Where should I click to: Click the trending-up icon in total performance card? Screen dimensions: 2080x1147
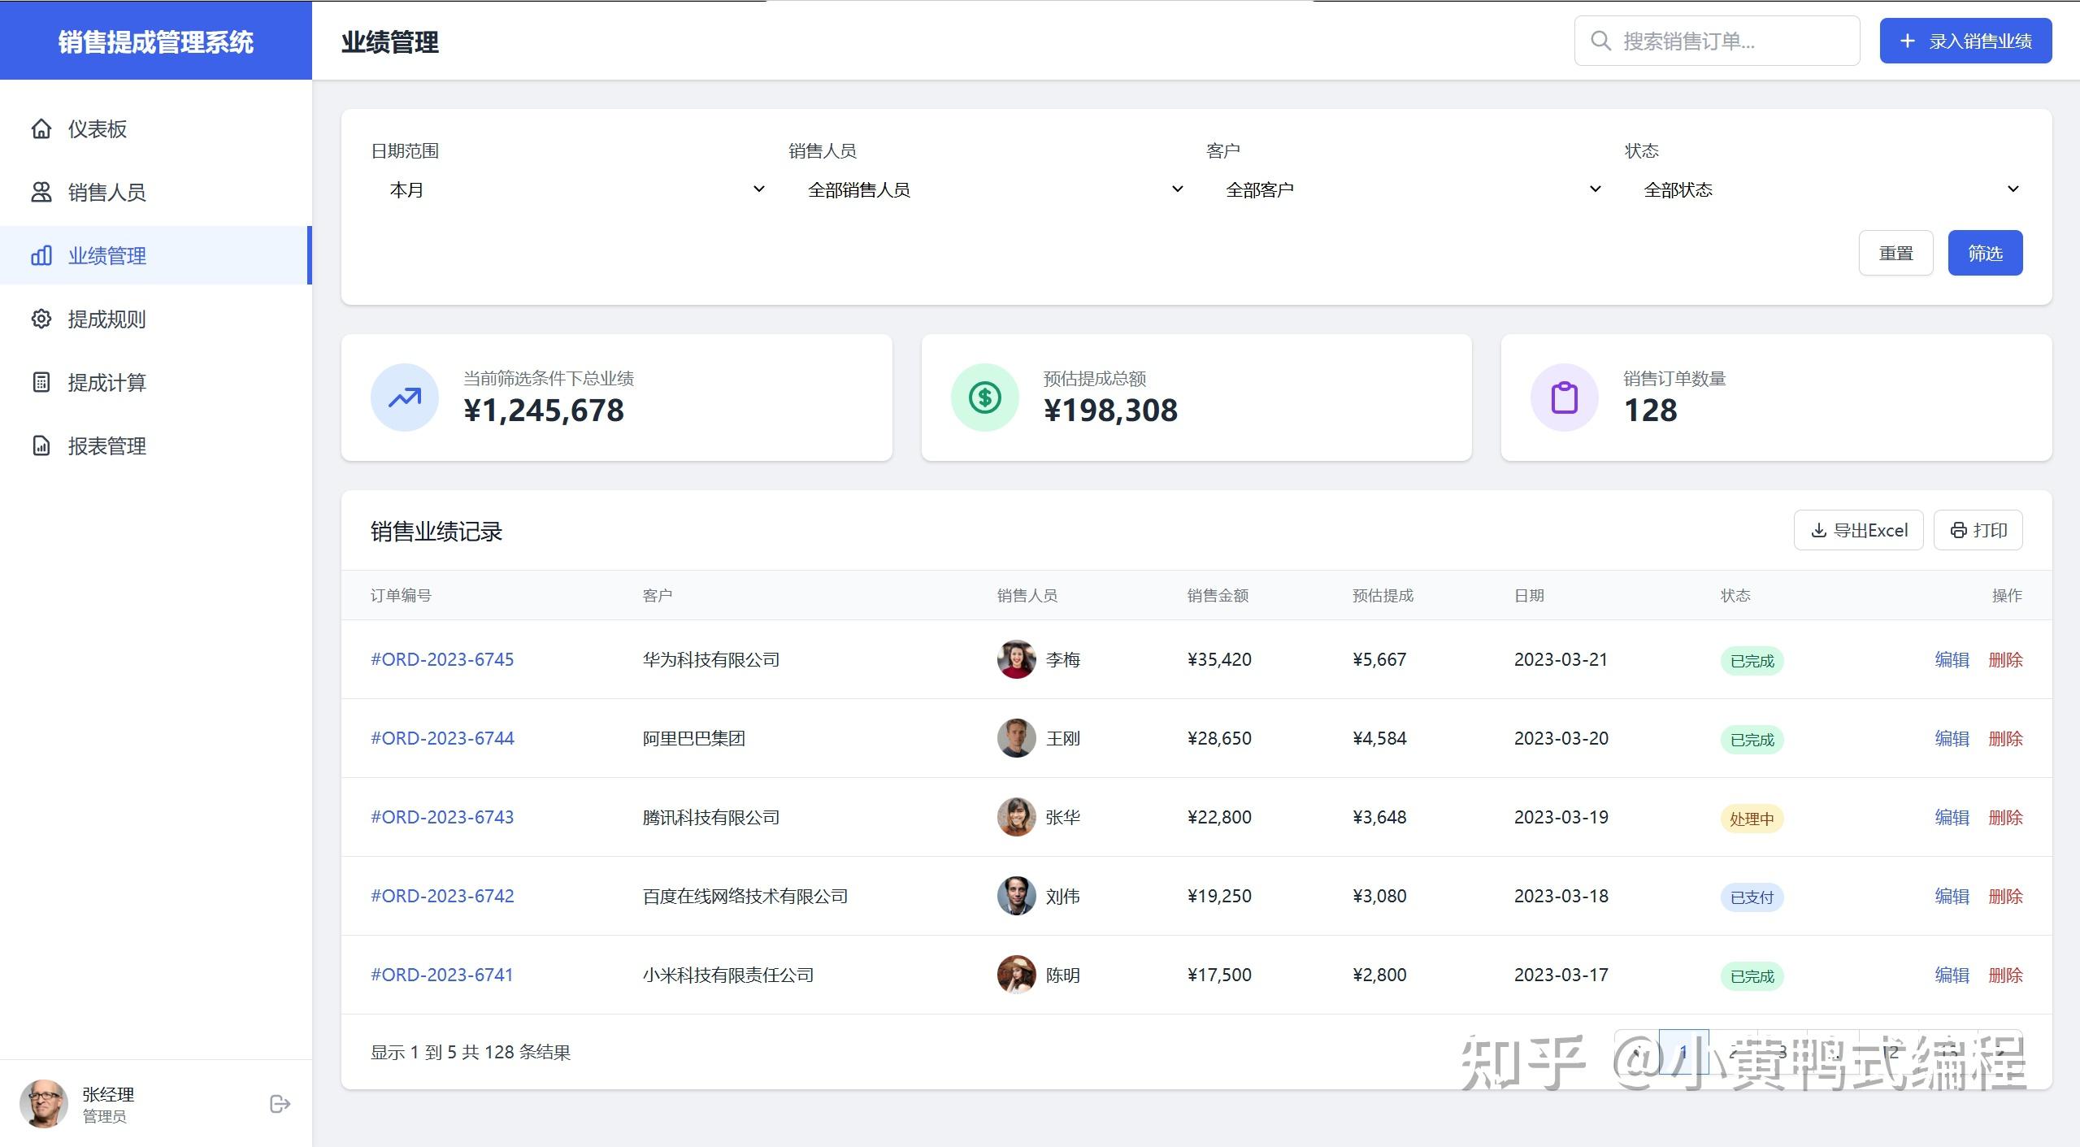point(404,398)
